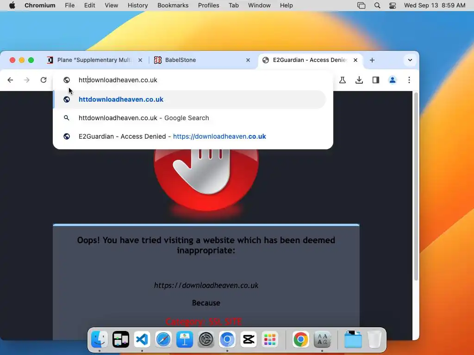Open Finder from the Dock
The width and height of the screenshot is (474, 355).
pyautogui.click(x=100, y=339)
